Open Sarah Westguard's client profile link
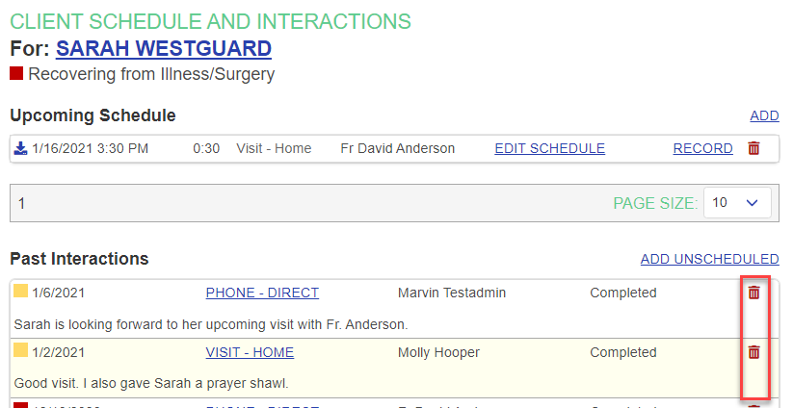The image size is (793, 408). pos(164,48)
